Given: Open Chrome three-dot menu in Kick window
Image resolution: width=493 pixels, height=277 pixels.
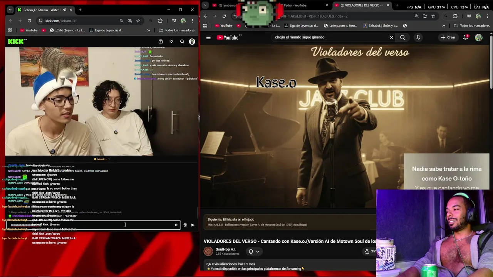Looking at the screenshot, I should click(x=192, y=21).
